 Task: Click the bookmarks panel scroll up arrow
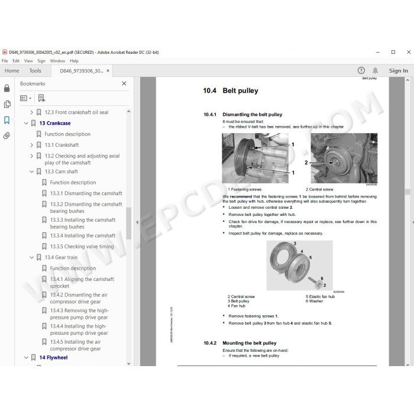[128, 111]
